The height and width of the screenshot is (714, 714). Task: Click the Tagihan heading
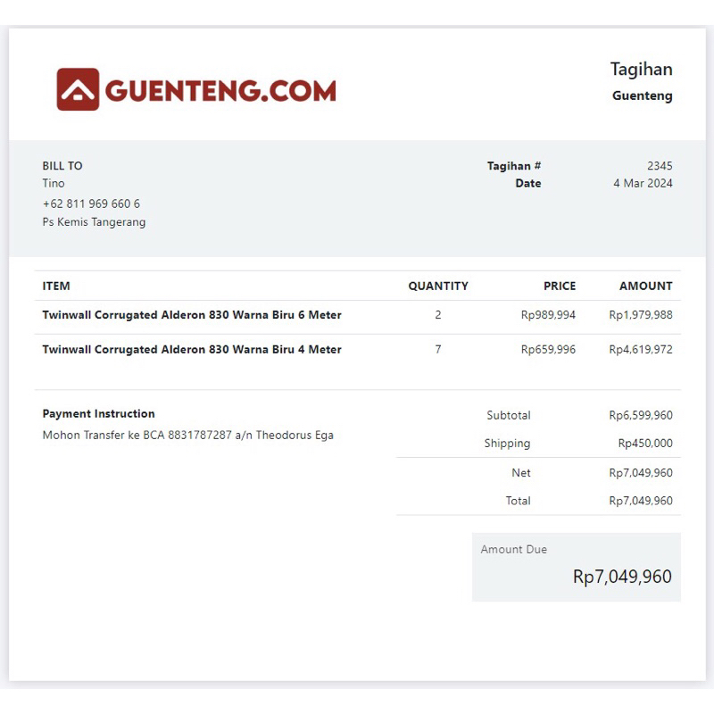pyautogui.click(x=641, y=70)
